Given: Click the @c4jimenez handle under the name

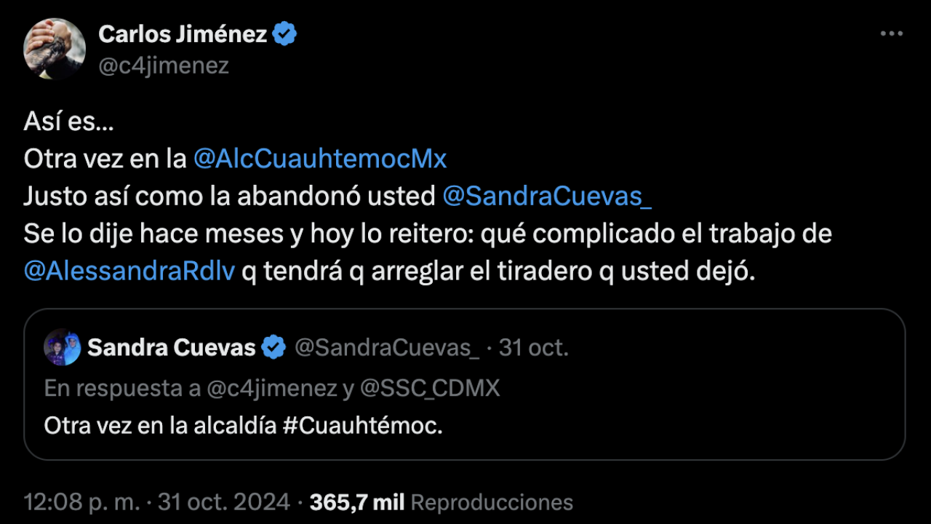Looking at the screenshot, I should click(164, 65).
